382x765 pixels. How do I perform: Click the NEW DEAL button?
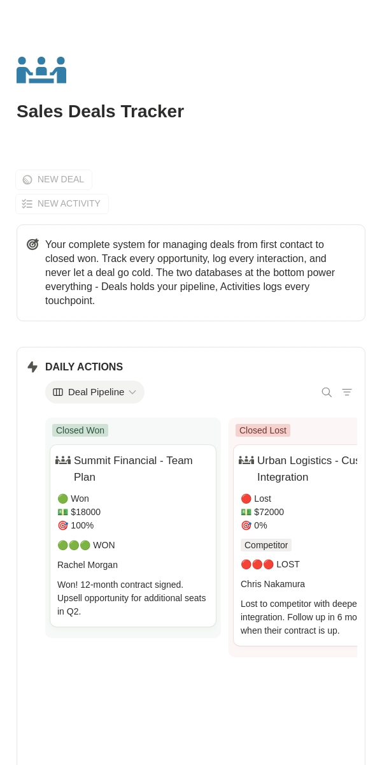[x=54, y=180]
